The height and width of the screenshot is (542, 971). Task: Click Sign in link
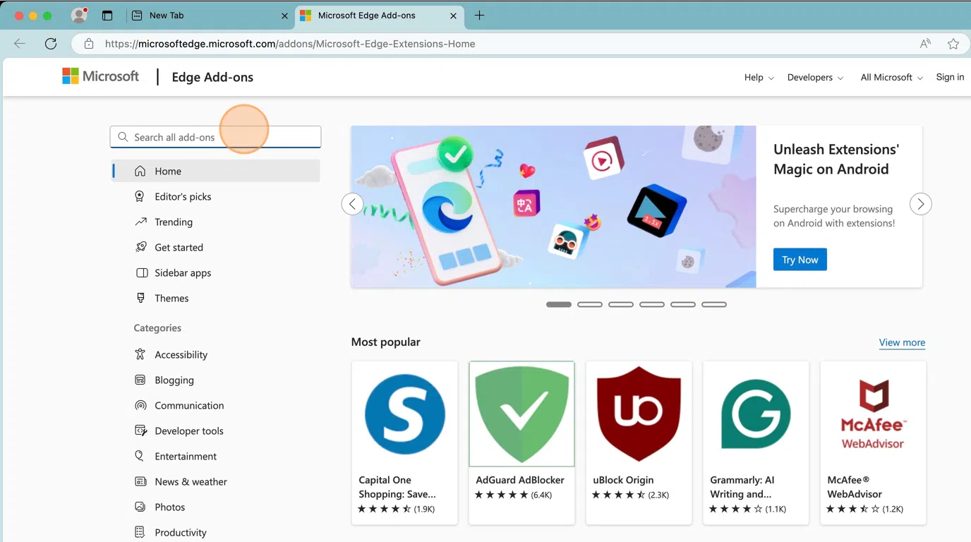pos(950,77)
